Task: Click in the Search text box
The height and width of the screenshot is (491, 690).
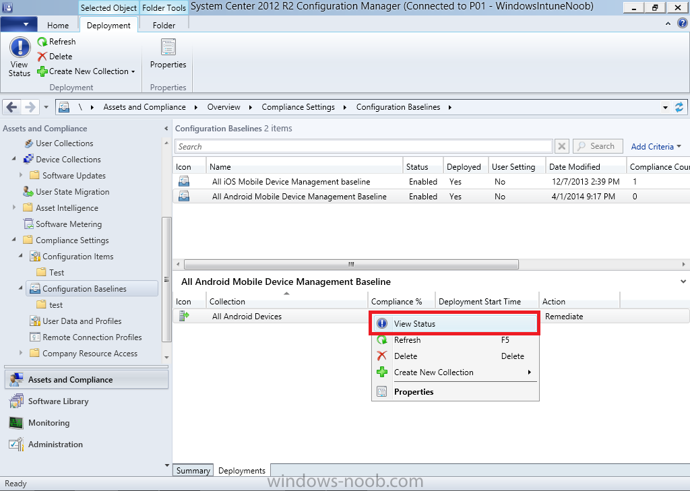Action: click(363, 147)
